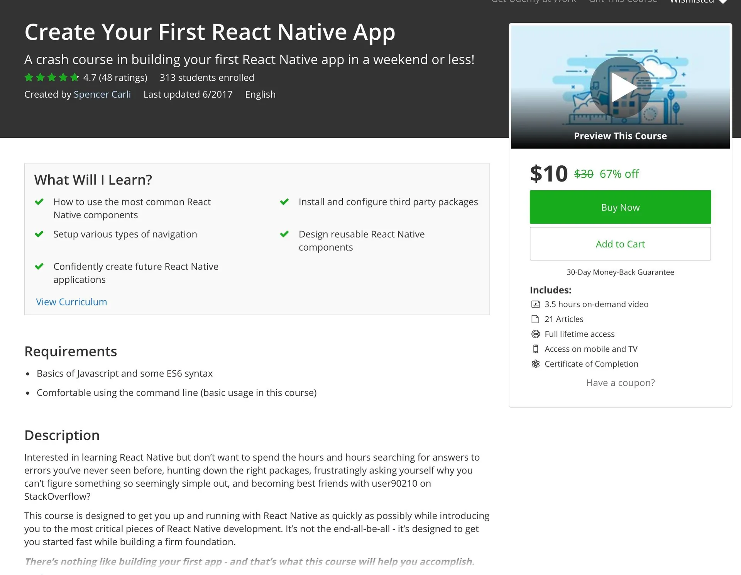Open instructor Spencer Carli's profile
The height and width of the screenshot is (575, 741).
[x=102, y=95]
